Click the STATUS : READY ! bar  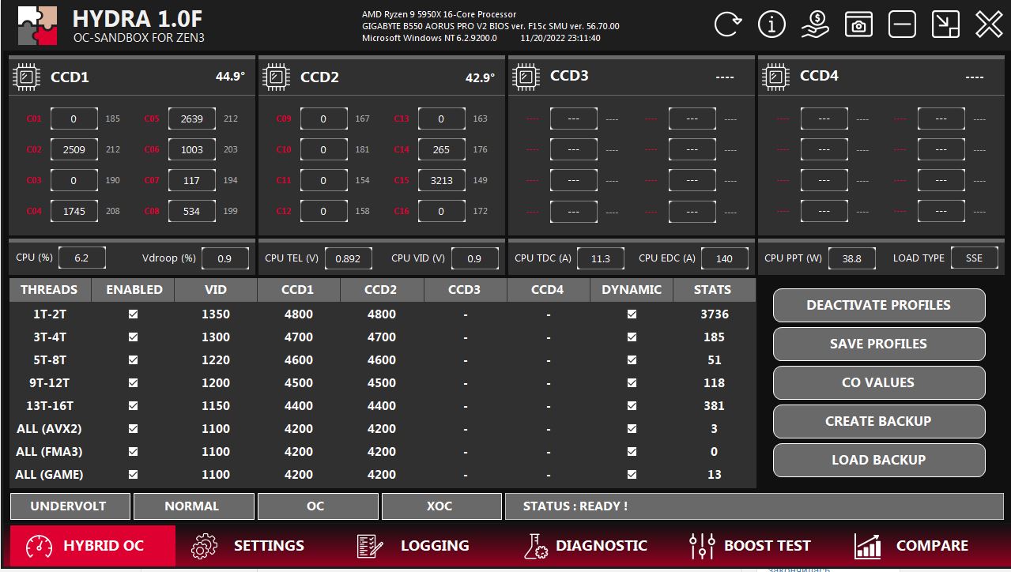[754, 506]
